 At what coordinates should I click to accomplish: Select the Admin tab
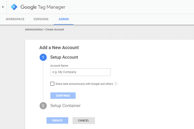click(x=63, y=19)
